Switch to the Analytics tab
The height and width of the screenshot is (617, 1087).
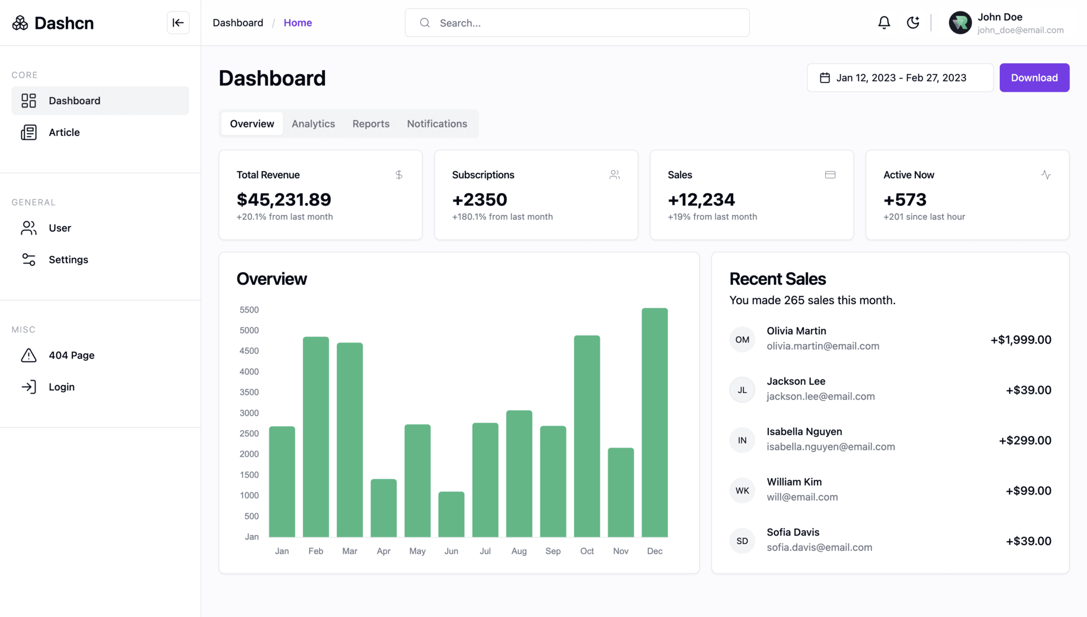(x=313, y=124)
